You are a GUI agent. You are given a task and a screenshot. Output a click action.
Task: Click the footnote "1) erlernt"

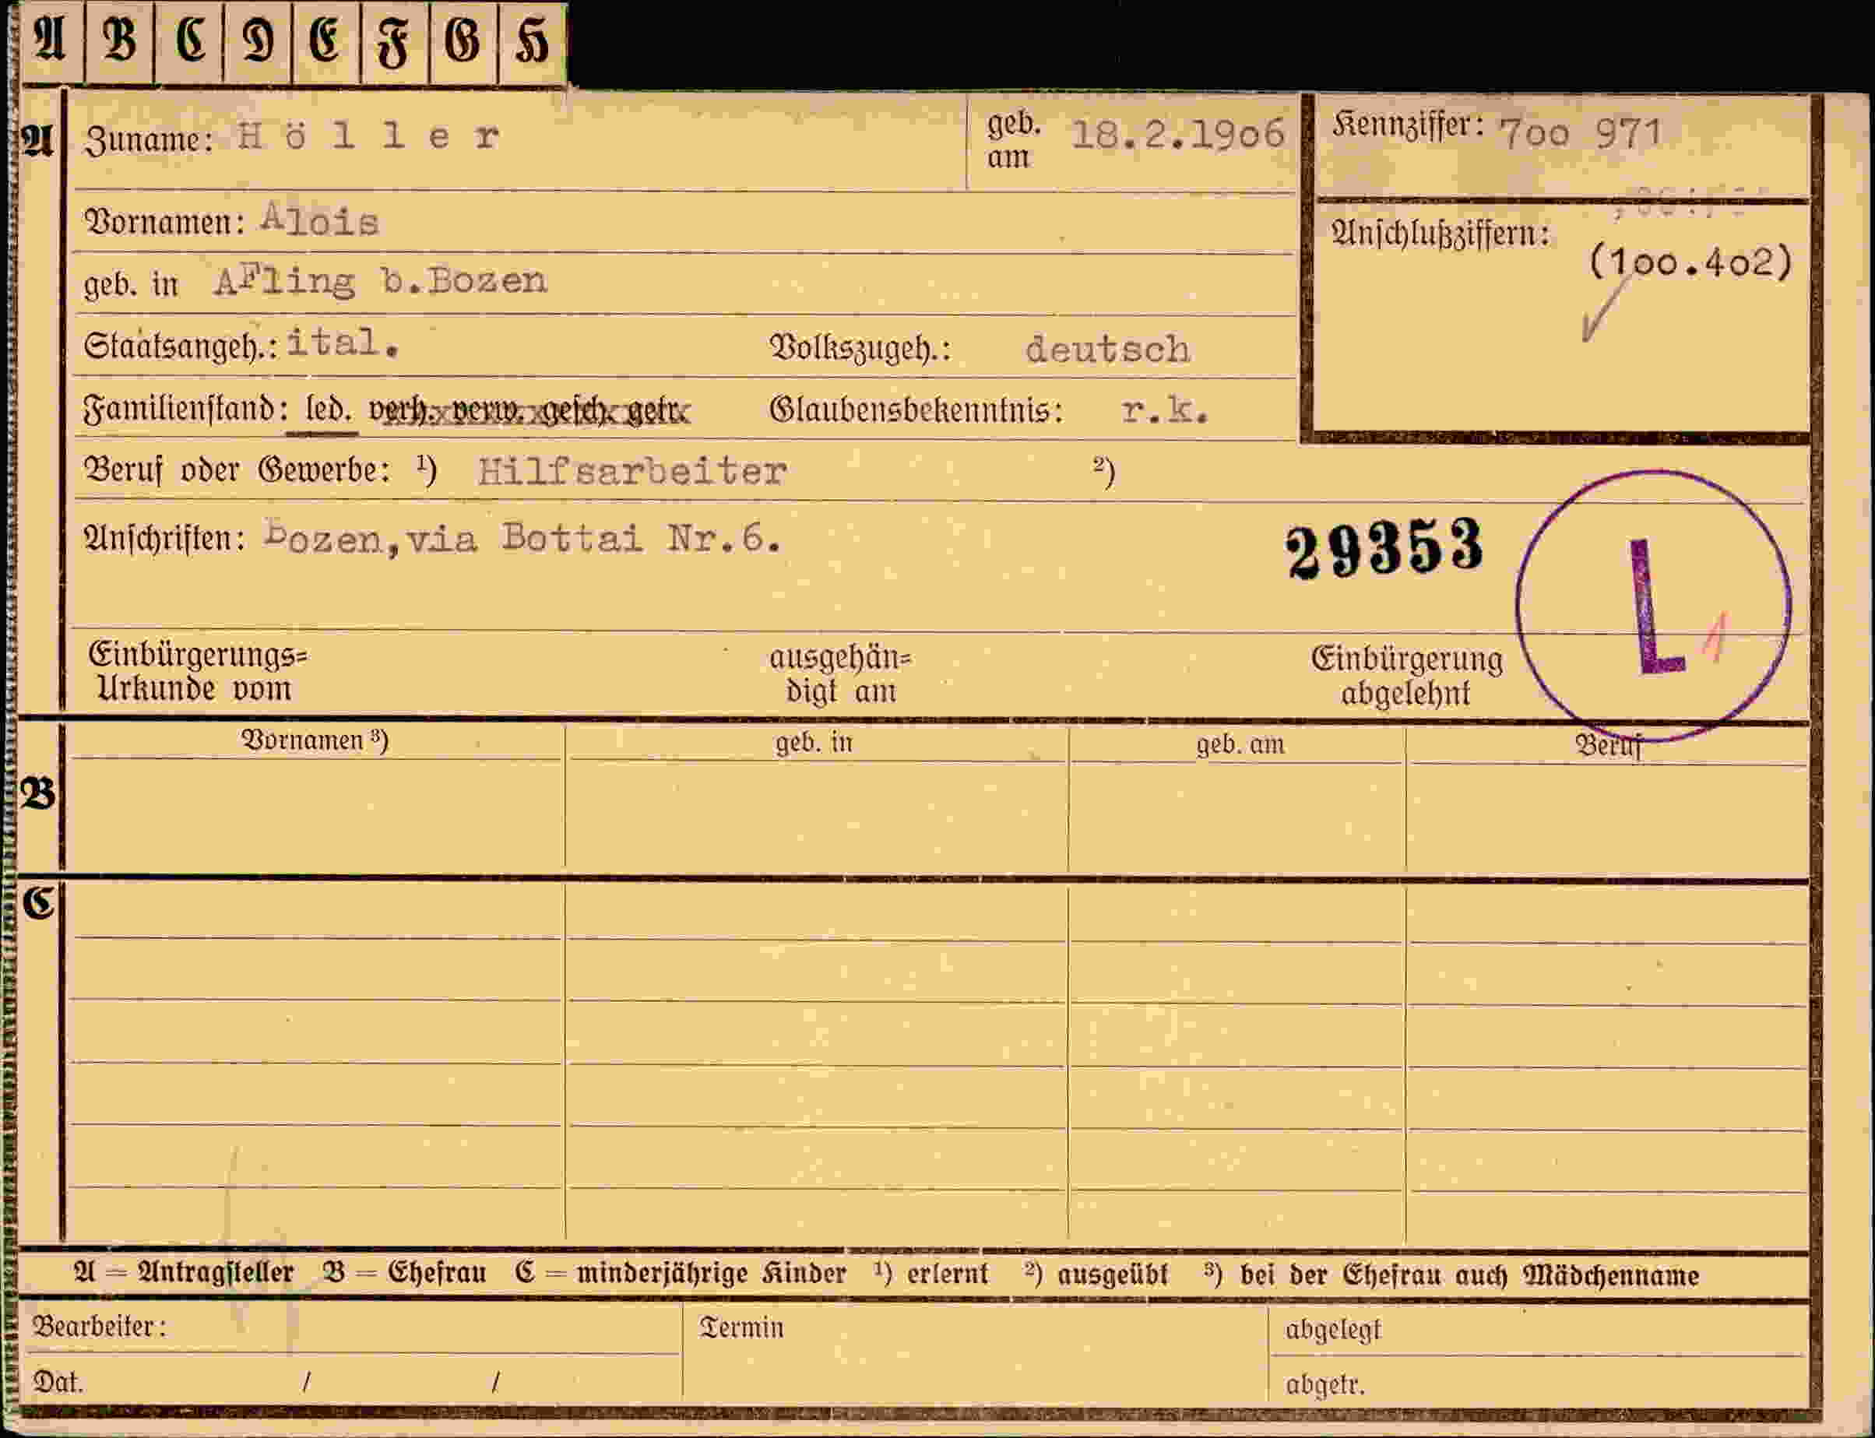[x=930, y=1274]
